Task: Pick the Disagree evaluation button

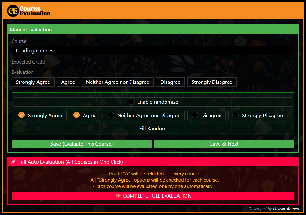Action: 170,82
